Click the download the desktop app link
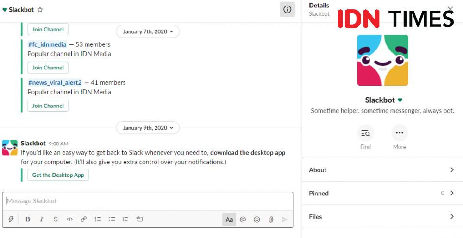463x238 pixels. 248,153
